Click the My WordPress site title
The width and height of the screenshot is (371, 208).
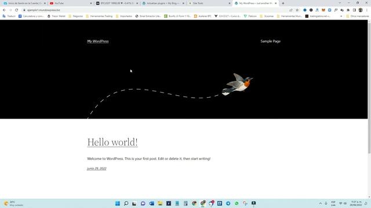[x=98, y=41]
